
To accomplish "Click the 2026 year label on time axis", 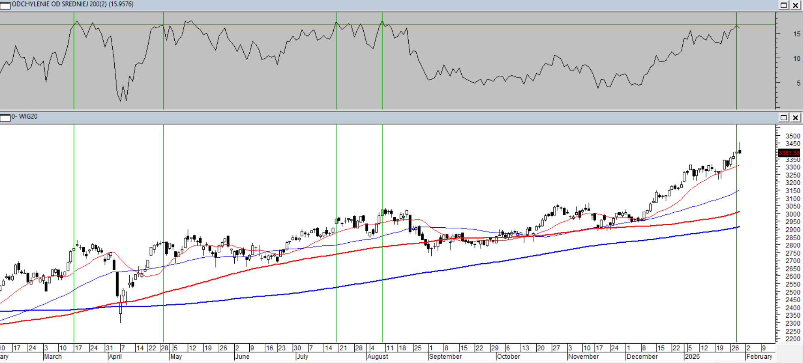I will pos(692,357).
